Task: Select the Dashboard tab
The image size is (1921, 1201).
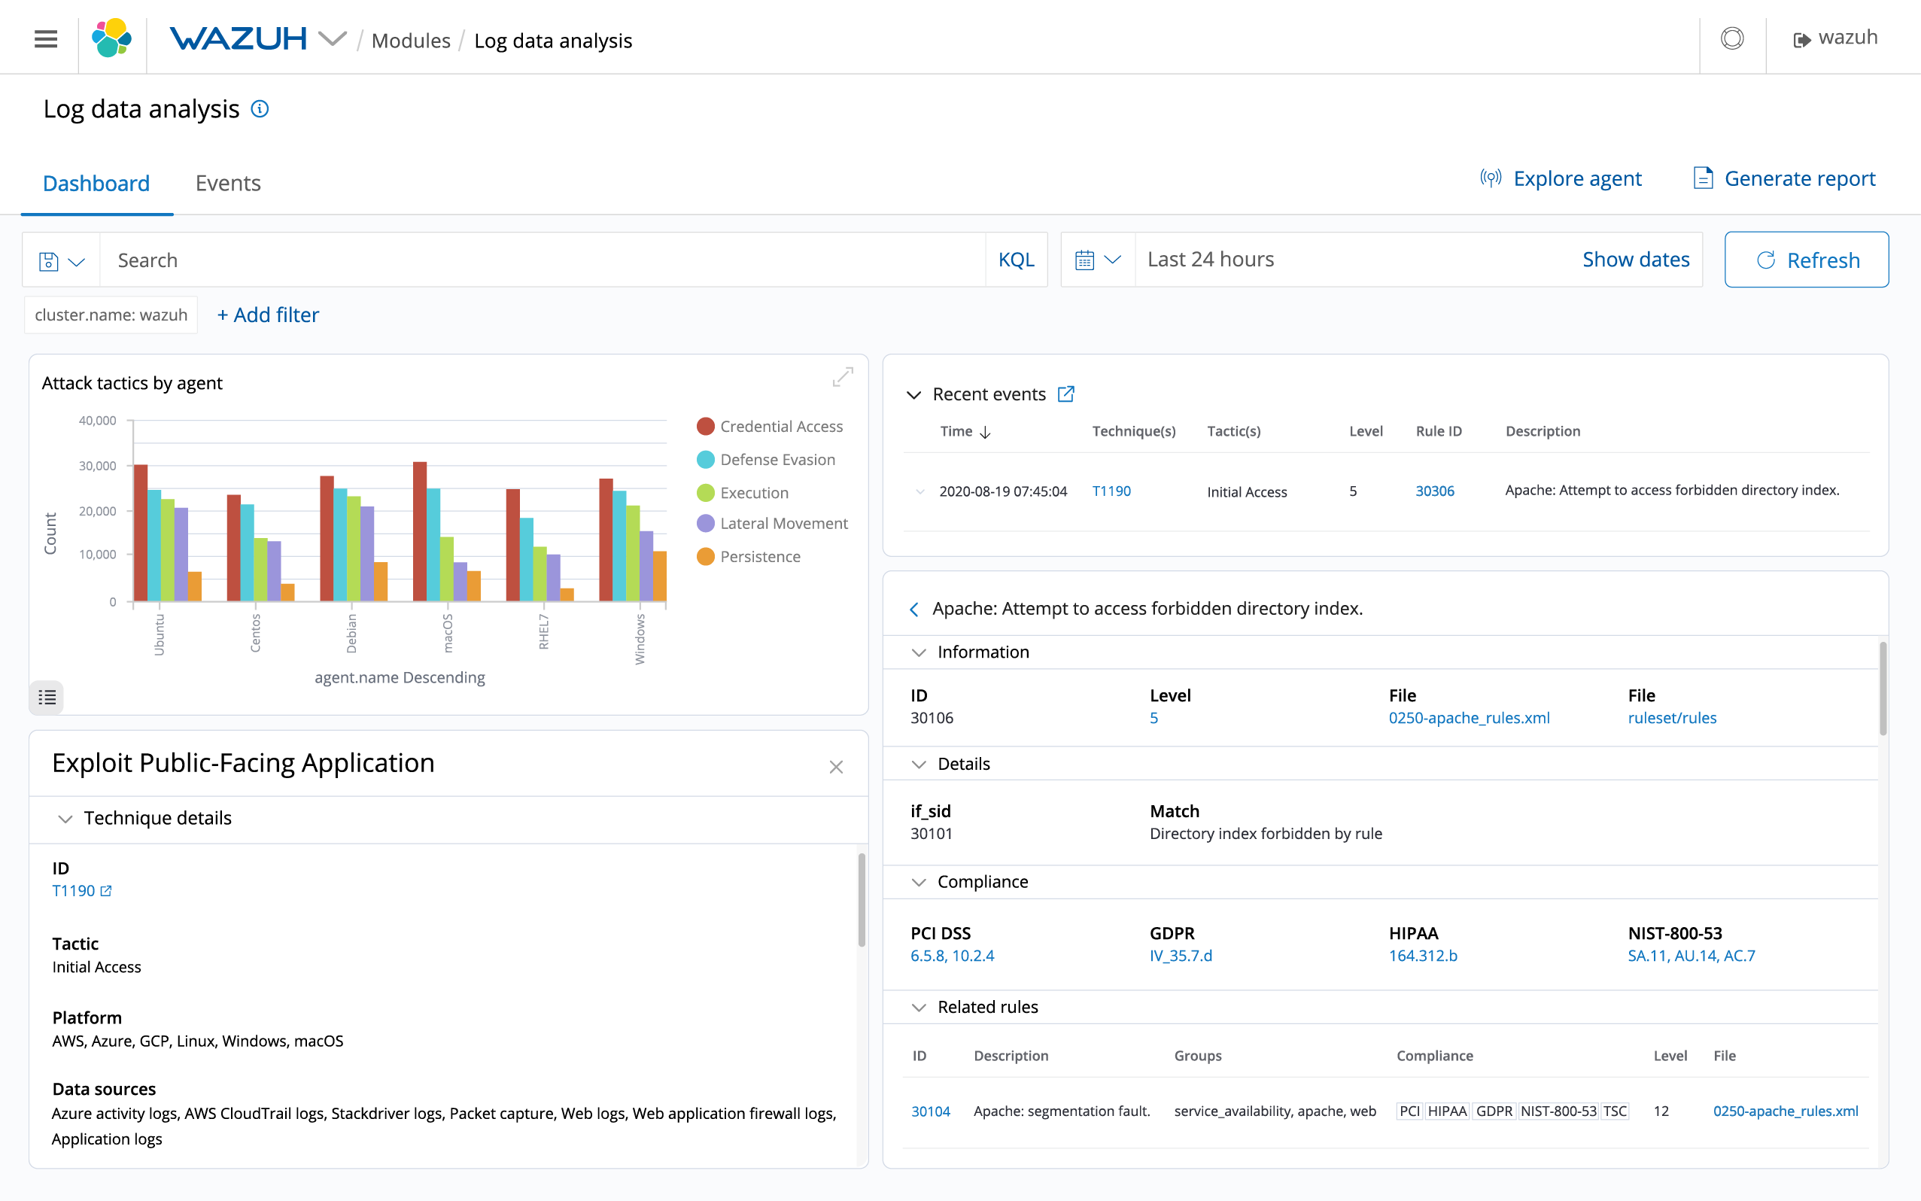Action: (97, 183)
